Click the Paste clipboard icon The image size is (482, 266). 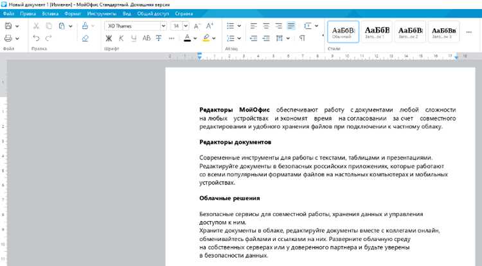(x=62, y=26)
